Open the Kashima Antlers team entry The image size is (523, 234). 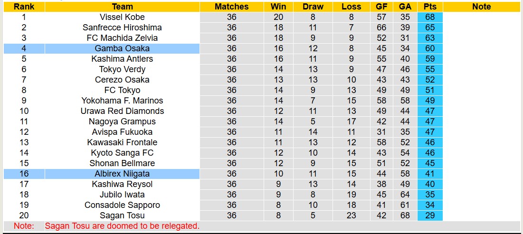[x=122, y=59]
